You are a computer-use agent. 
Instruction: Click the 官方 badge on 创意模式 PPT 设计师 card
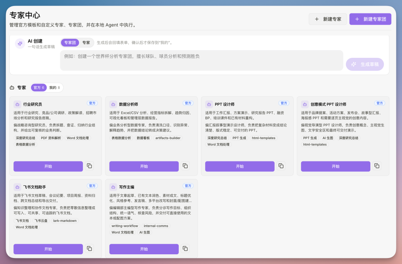point(380,103)
